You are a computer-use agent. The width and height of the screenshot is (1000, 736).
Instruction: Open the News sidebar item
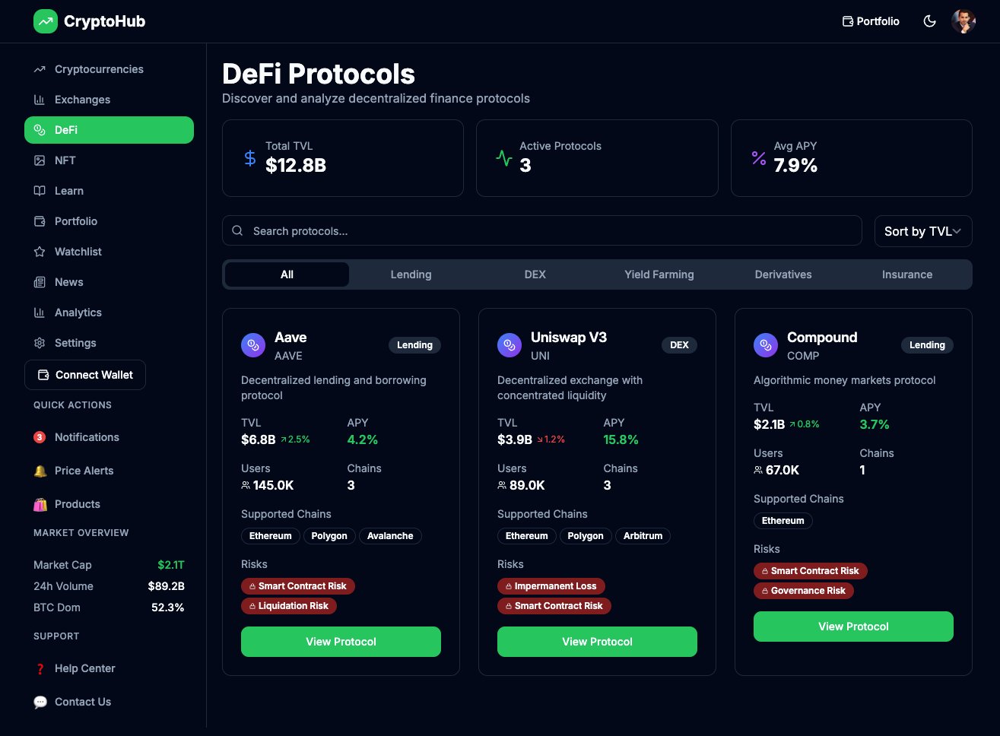109,282
